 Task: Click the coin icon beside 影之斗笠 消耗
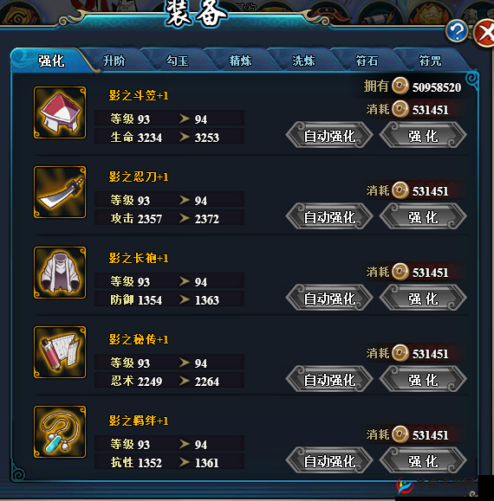[x=400, y=109]
